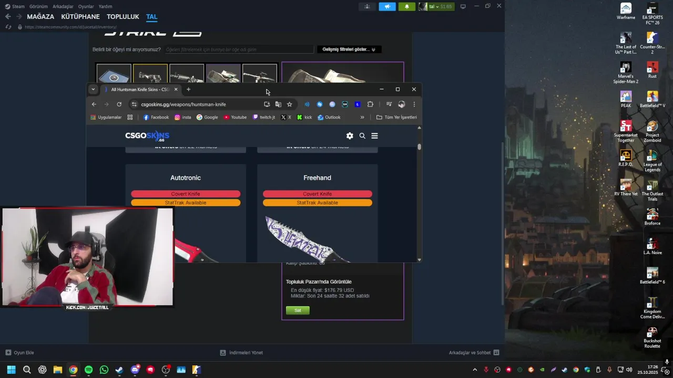The image size is (673, 378).
Task: Go back in Chrome browser
Action: 94,104
